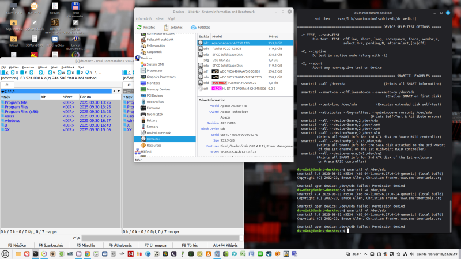The image size is (461, 259).
Task: Click the terminal window's vertical scrollbar
Action: 451,216
